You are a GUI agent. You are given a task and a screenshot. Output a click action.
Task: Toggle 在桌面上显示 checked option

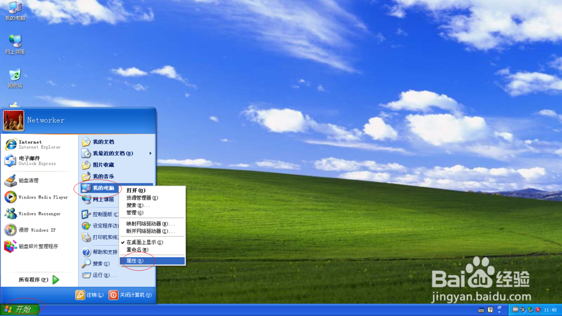152,242
